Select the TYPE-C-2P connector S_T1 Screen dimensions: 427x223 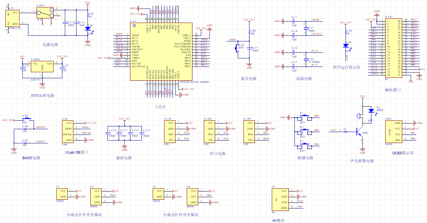click(13, 18)
